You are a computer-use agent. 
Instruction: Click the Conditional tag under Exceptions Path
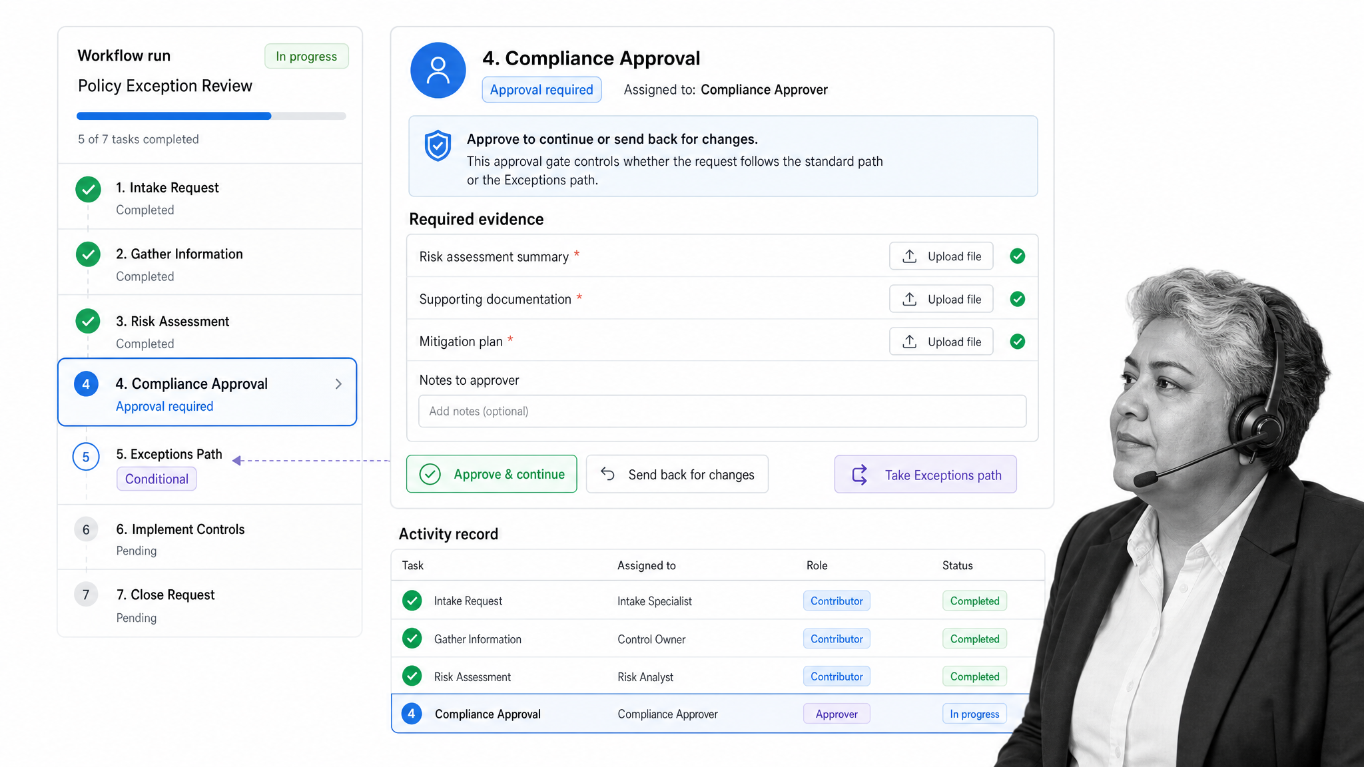coord(157,479)
